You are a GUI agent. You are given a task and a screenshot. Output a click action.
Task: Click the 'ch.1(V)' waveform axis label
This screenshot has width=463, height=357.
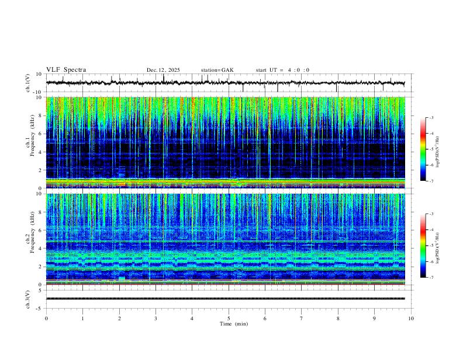click(x=28, y=83)
